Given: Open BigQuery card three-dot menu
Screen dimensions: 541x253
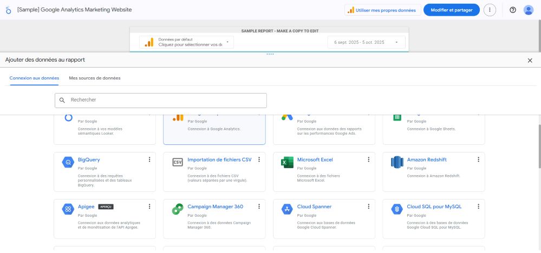Looking at the screenshot, I should (x=149, y=159).
